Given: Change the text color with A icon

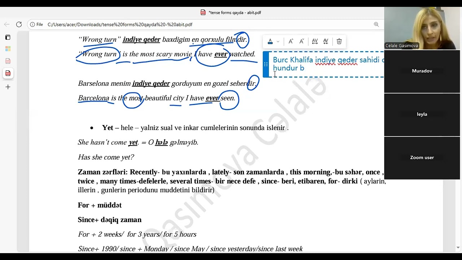Looking at the screenshot, I should [x=270, y=42].
